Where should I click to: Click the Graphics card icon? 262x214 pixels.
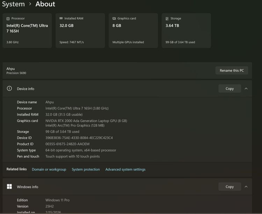114,19
